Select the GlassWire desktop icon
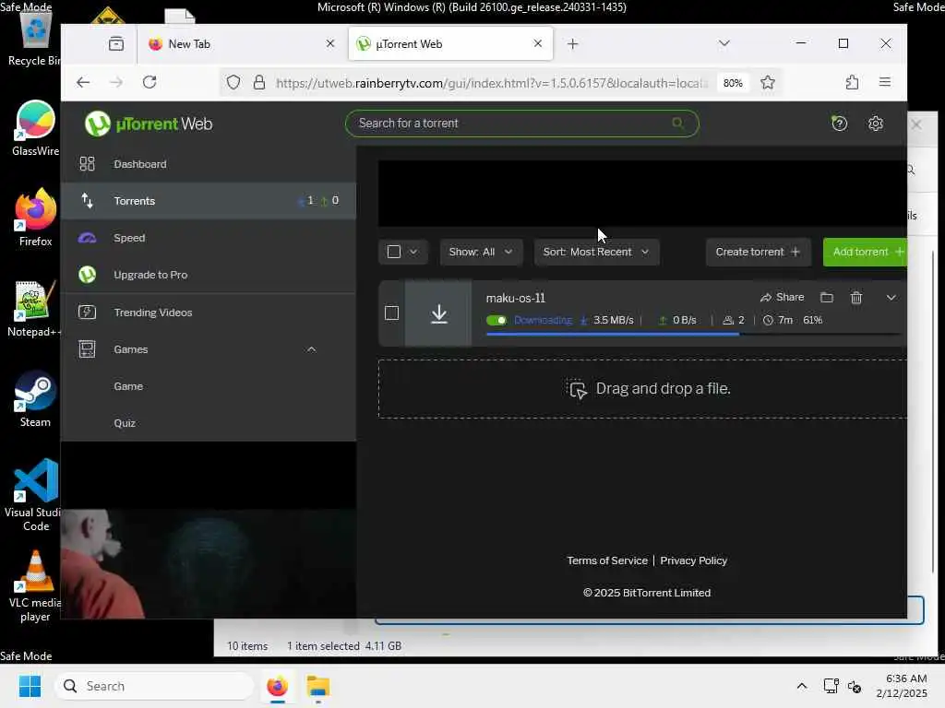 (34, 128)
